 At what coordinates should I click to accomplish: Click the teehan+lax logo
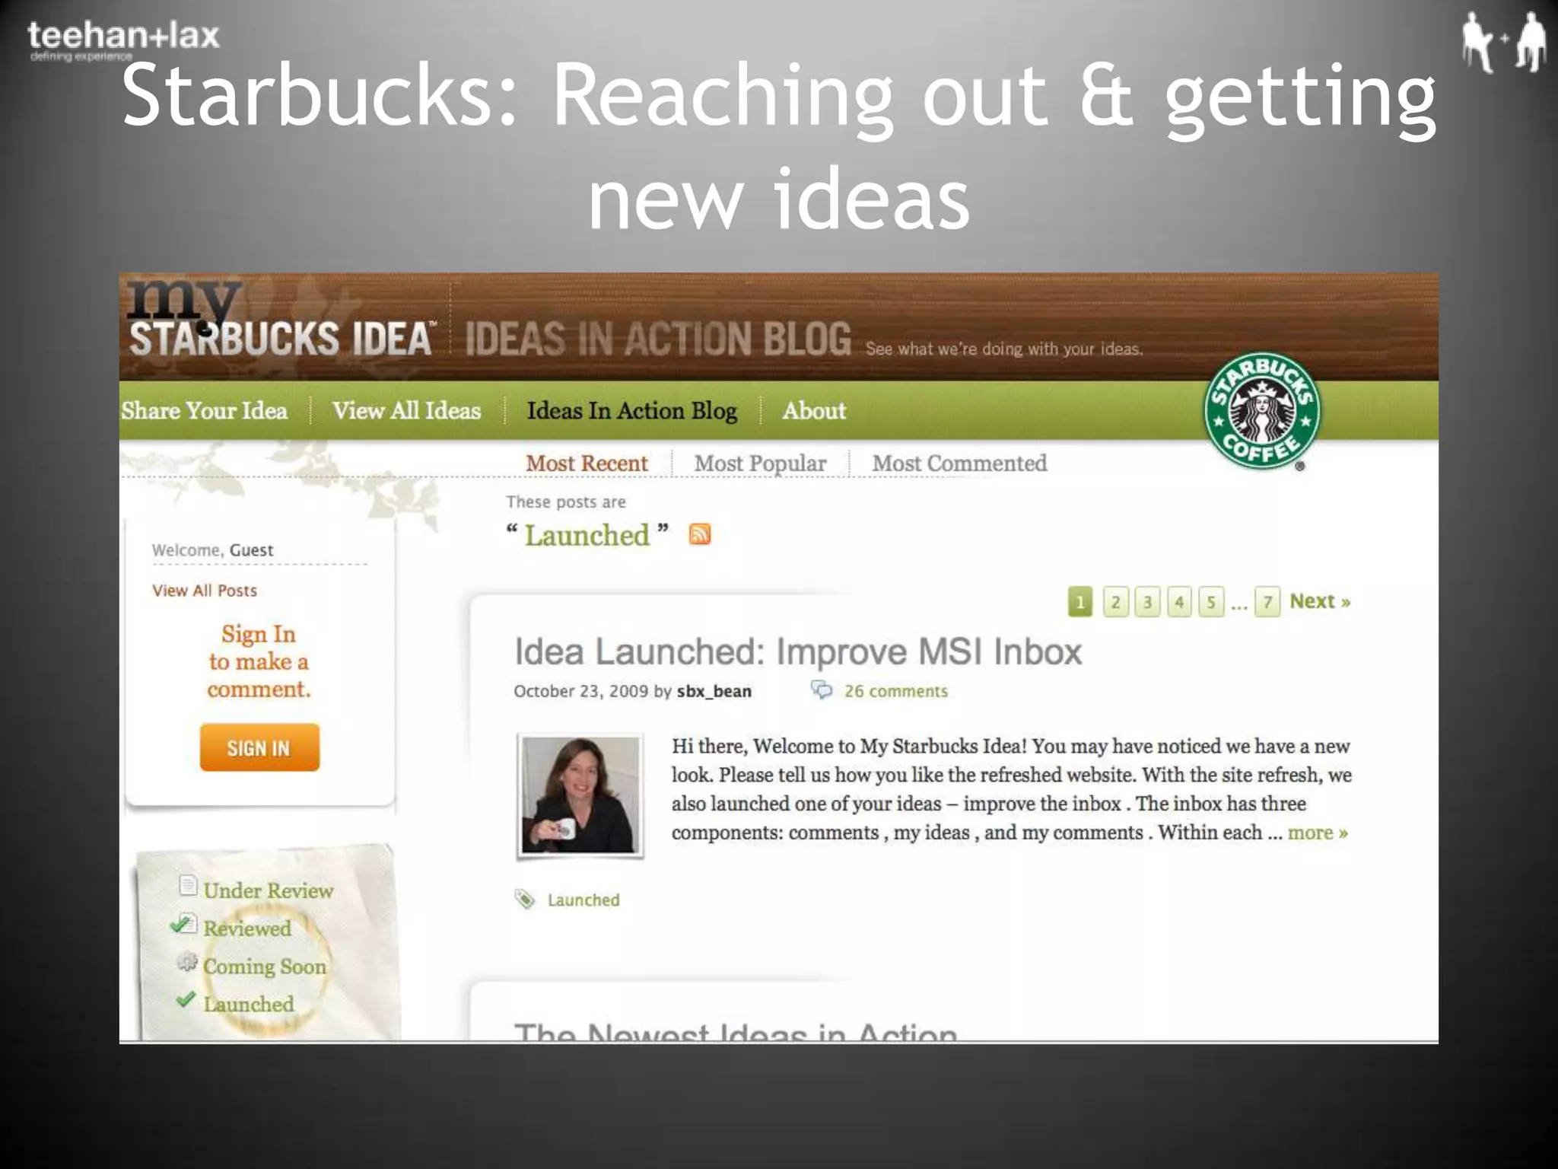123,40
